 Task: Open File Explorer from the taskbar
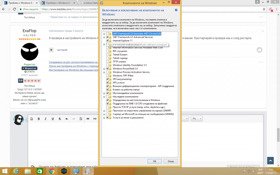[x=28, y=171]
